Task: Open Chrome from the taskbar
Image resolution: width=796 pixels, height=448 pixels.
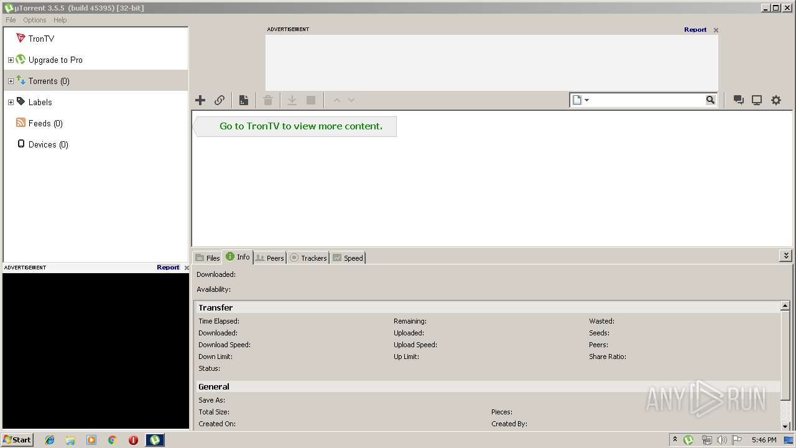Action: [113, 440]
